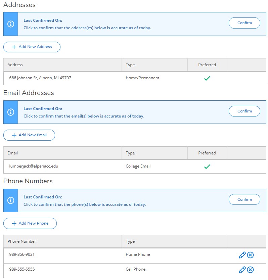Click the Phone Numbers section heading
The width and height of the screenshot is (268, 280).
tap(28, 181)
